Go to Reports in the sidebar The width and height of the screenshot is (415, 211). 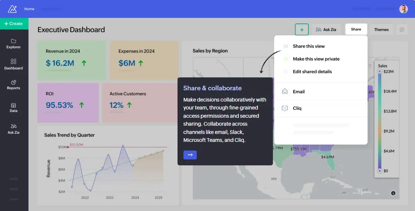[14, 85]
